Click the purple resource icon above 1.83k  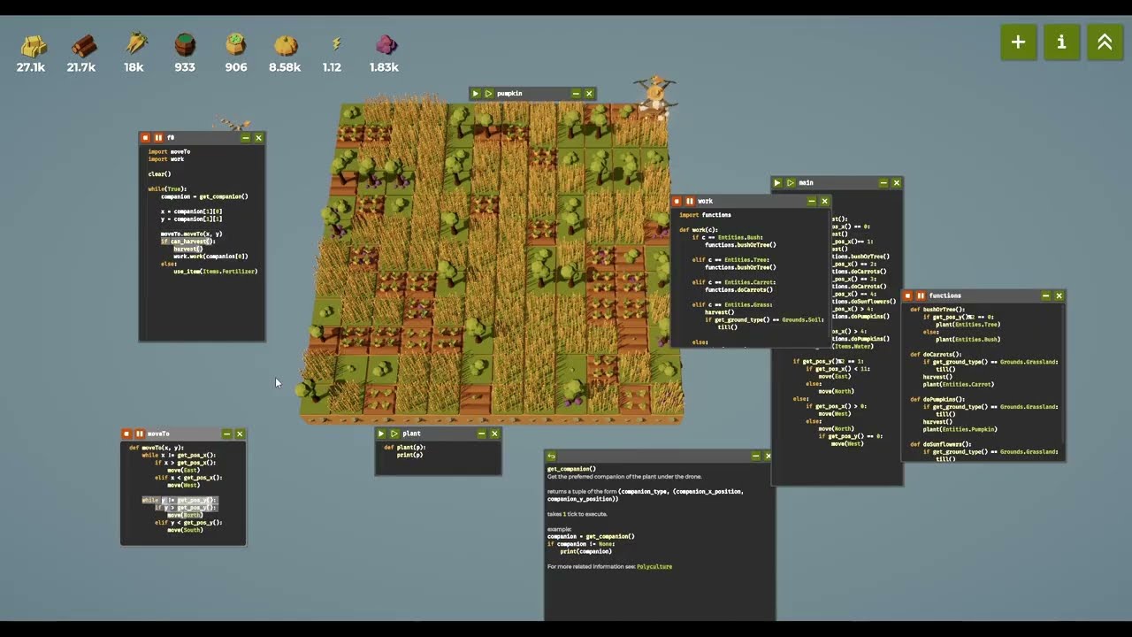[x=386, y=44]
